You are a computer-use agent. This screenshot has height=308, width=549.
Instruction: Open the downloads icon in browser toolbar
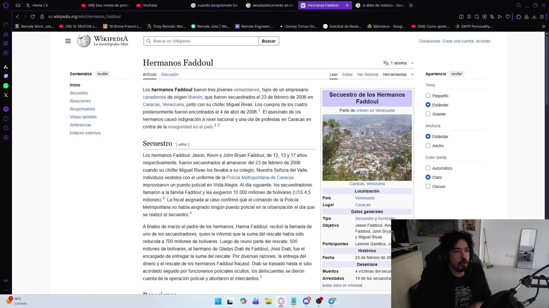click(x=534, y=17)
